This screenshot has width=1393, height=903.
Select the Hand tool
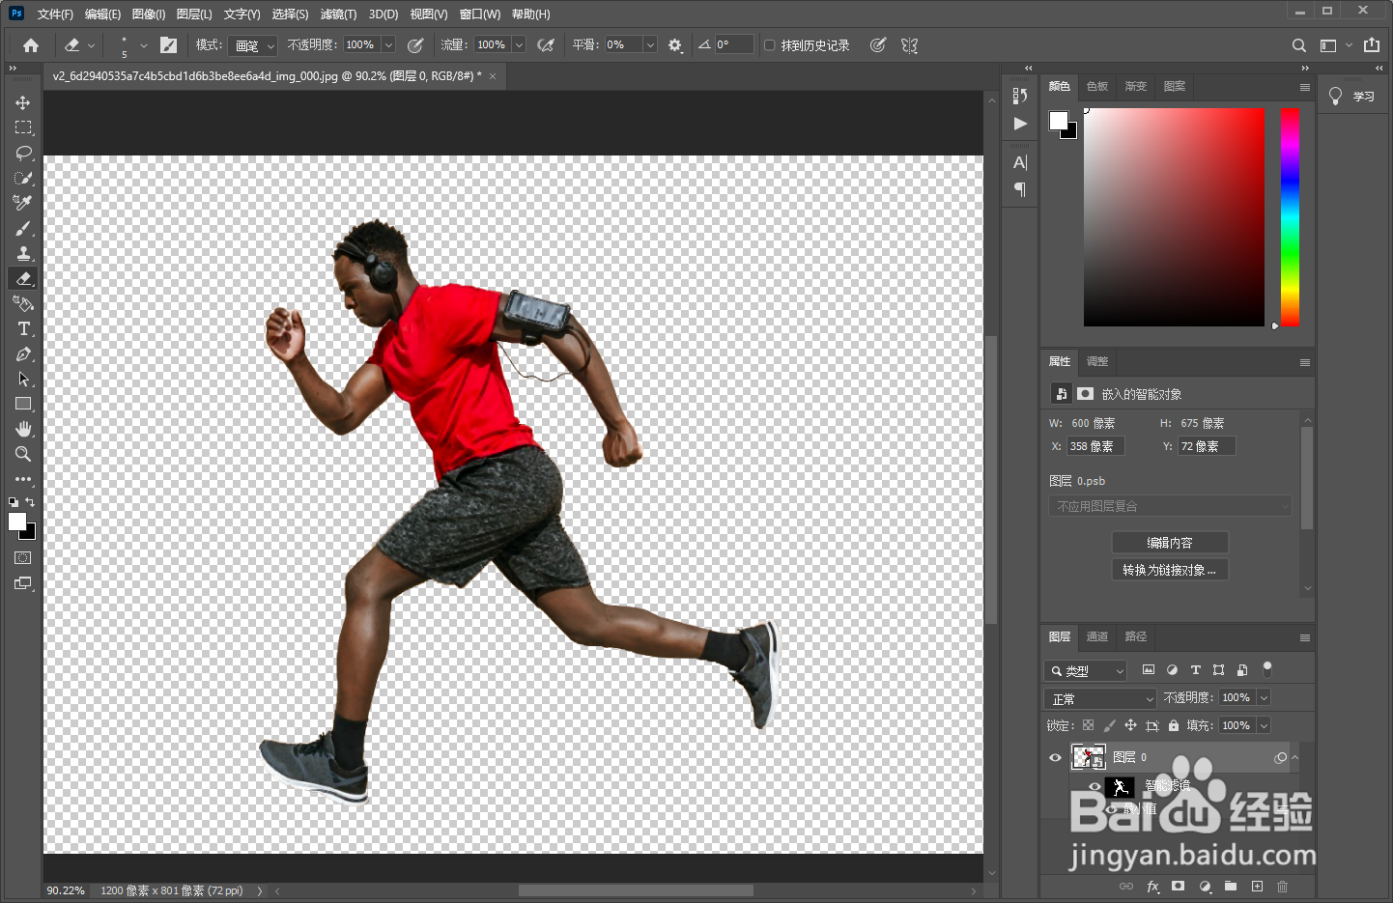pos(23,429)
